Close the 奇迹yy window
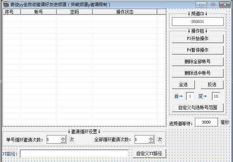The width and height of the screenshot is (233, 162). point(225,5)
